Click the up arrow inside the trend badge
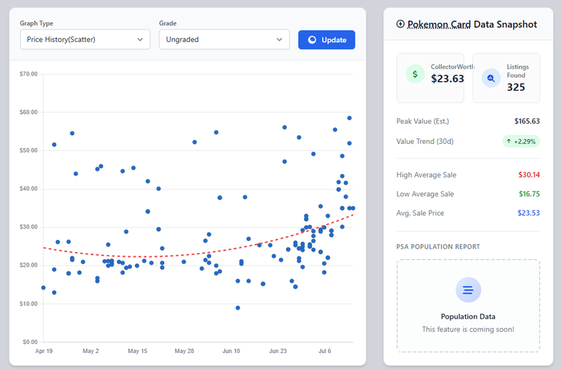Viewport: 562px width, 370px height. click(x=509, y=141)
